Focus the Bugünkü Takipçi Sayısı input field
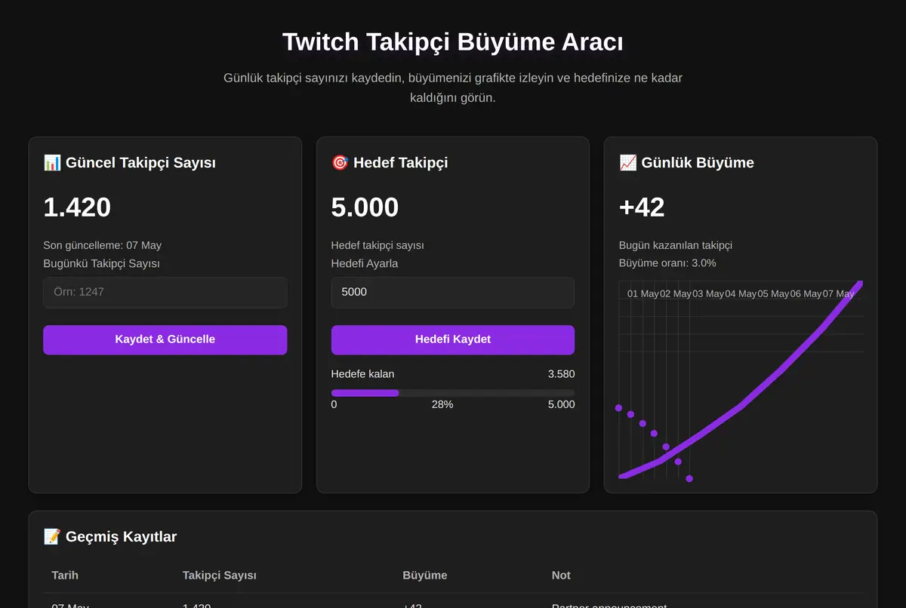Image resolution: width=906 pixels, height=608 pixels. (165, 292)
